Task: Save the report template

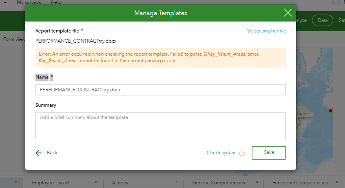Action: pyautogui.click(x=269, y=153)
